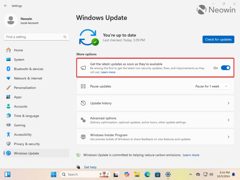Open Learn more link under latest updates

108,72
